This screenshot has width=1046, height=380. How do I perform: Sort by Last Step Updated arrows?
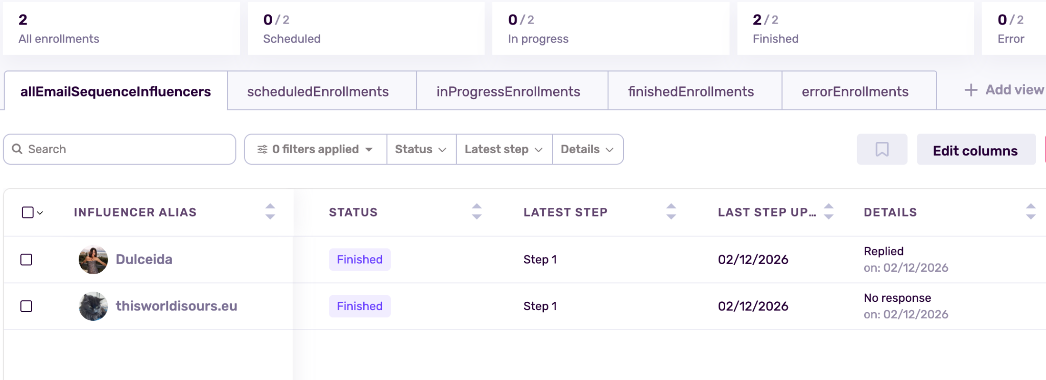[x=828, y=211]
